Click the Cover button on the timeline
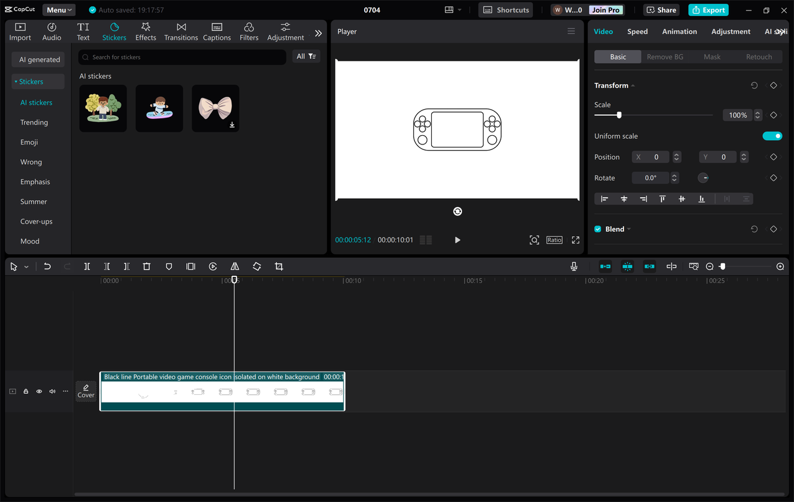 [86, 391]
